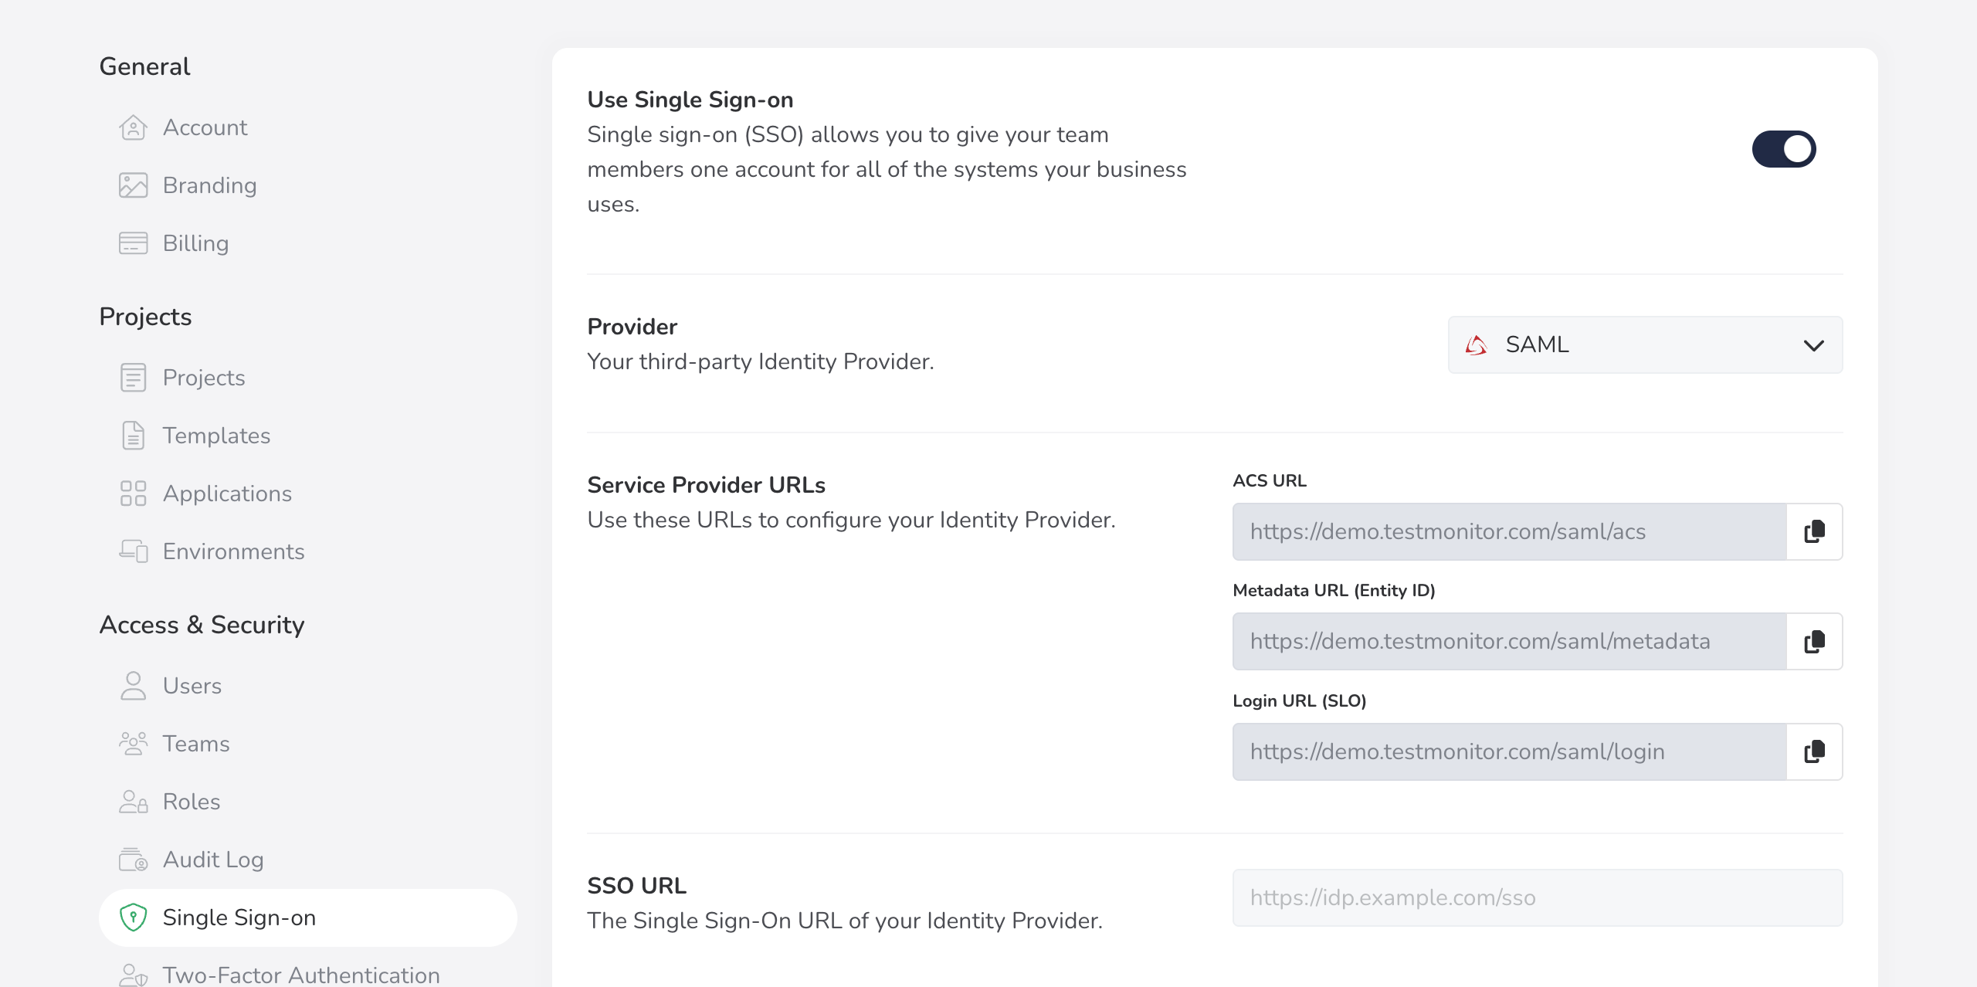Open the Roles menu item
1977x987 pixels.
(192, 802)
